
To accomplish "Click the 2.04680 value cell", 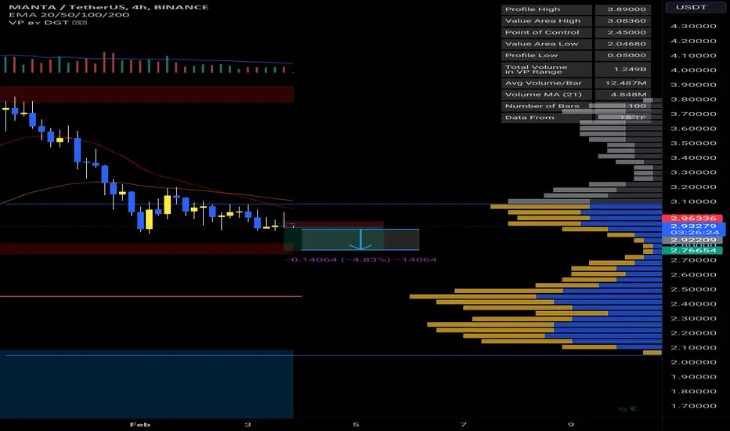I will (x=623, y=44).
